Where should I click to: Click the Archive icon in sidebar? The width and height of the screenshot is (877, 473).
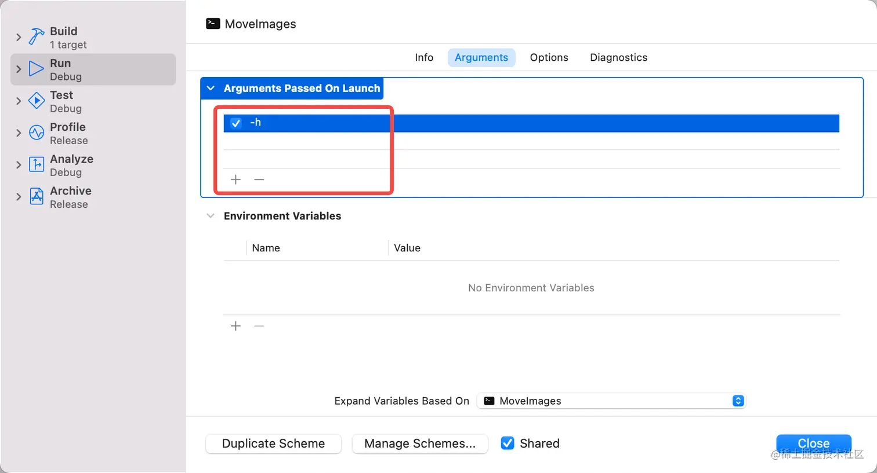37,197
